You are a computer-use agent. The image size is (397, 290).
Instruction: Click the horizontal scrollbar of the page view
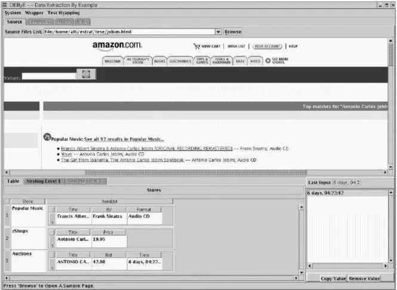[196, 173]
